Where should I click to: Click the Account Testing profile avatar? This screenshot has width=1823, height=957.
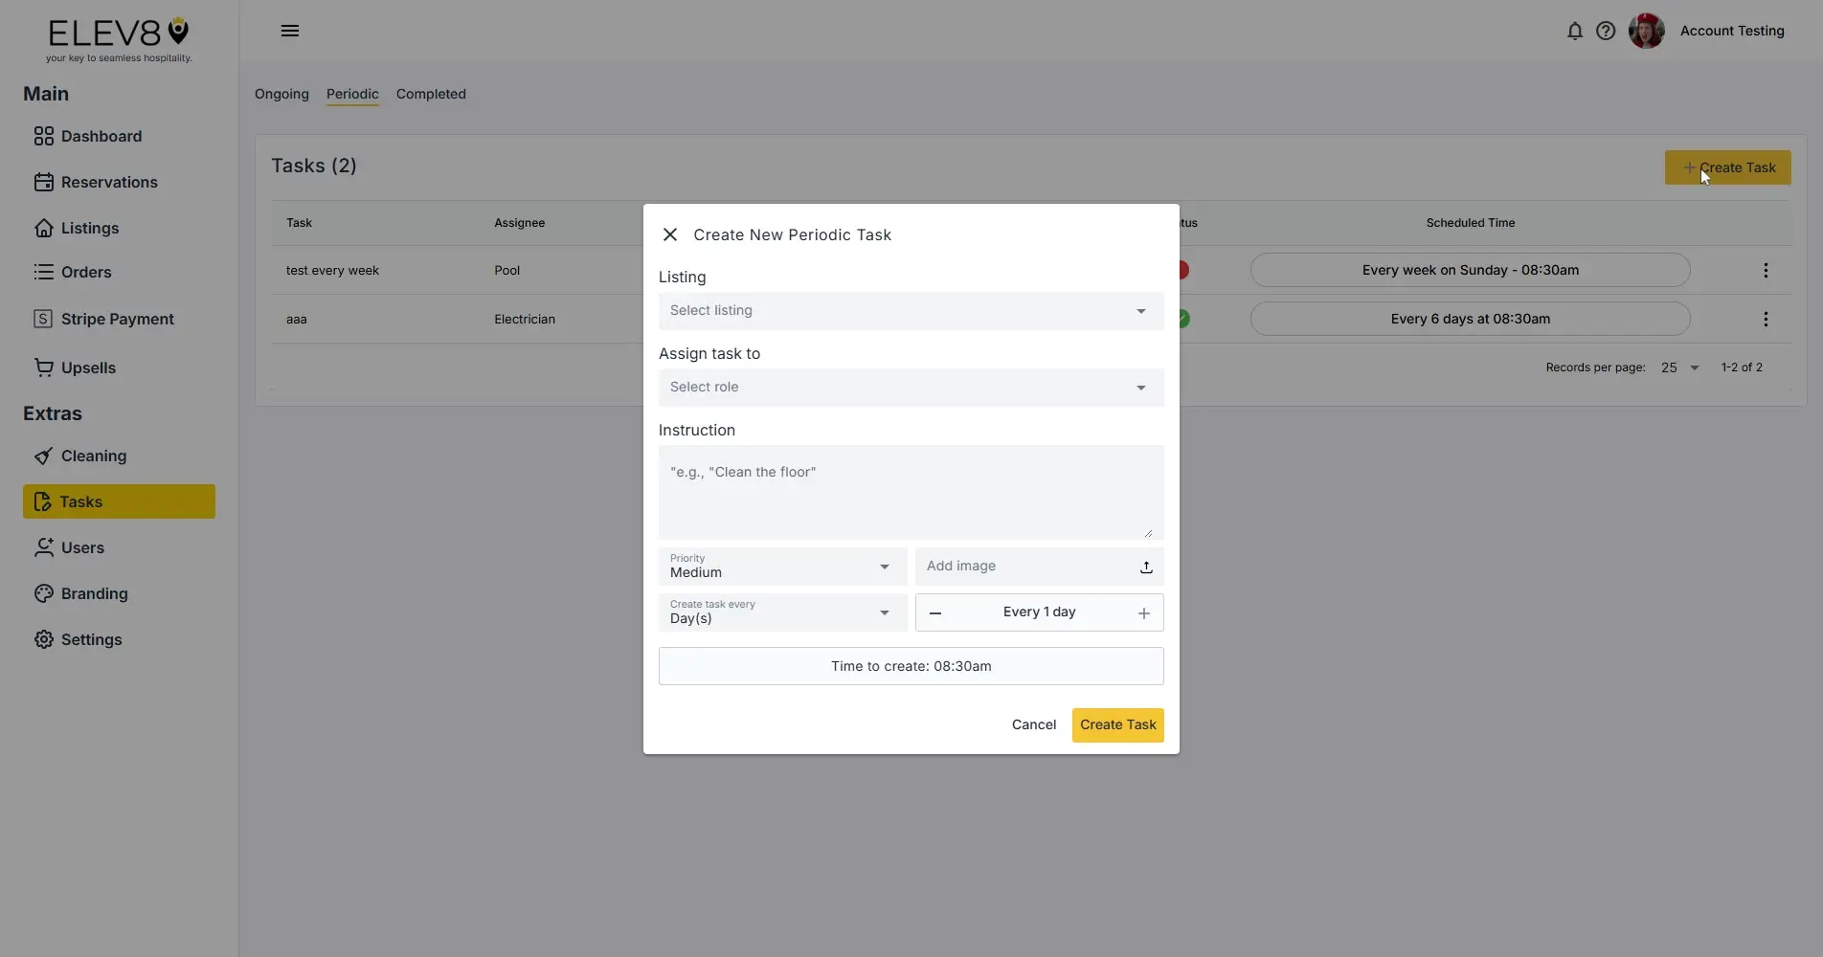[x=1646, y=31]
